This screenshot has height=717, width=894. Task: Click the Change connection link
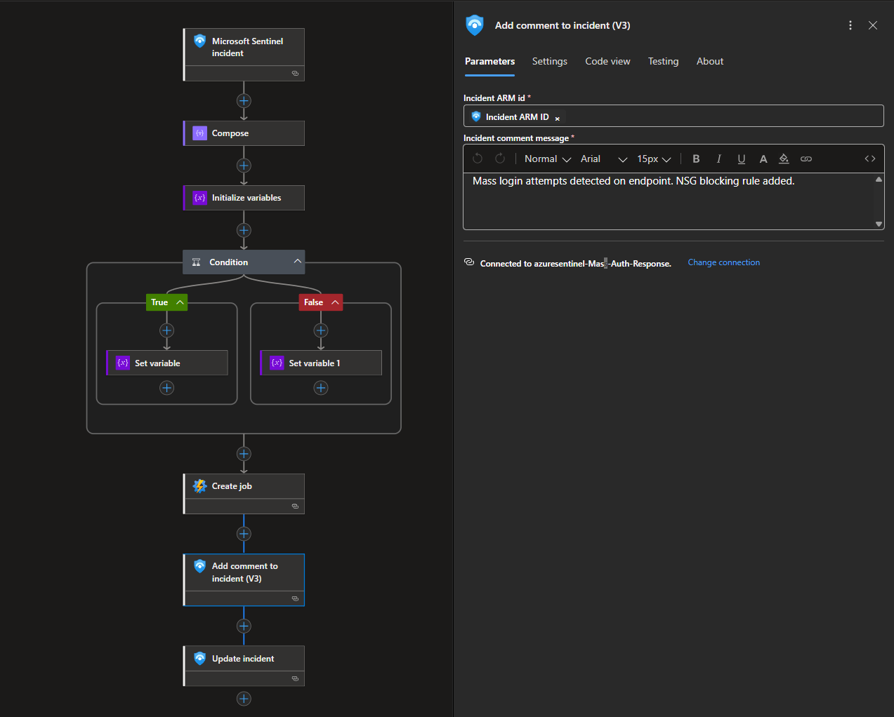click(x=723, y=262)
